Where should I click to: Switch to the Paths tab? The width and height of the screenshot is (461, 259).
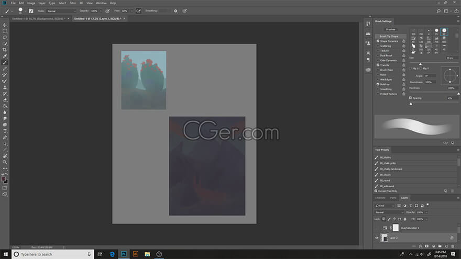click(393, 198)
